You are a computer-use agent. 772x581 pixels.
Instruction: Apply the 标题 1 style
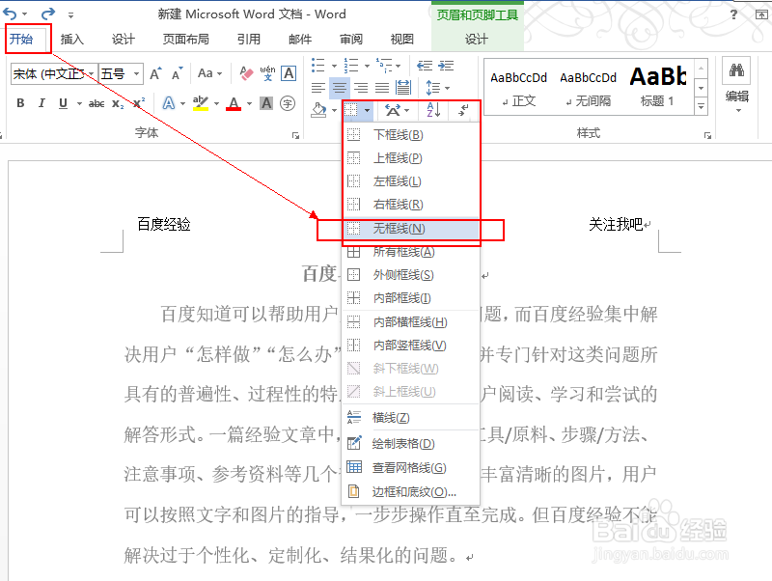(657, 88)
